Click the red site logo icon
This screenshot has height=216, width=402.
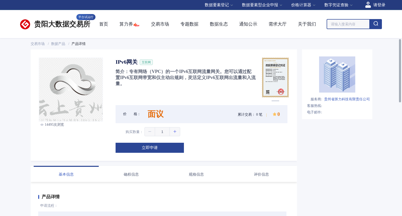point(25,24)
